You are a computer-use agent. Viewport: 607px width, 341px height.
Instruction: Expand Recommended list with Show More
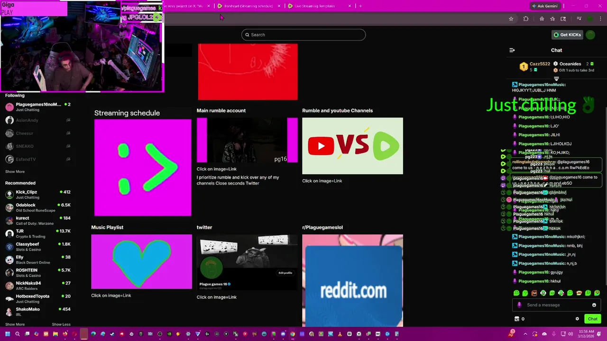[x=15, y=324]
